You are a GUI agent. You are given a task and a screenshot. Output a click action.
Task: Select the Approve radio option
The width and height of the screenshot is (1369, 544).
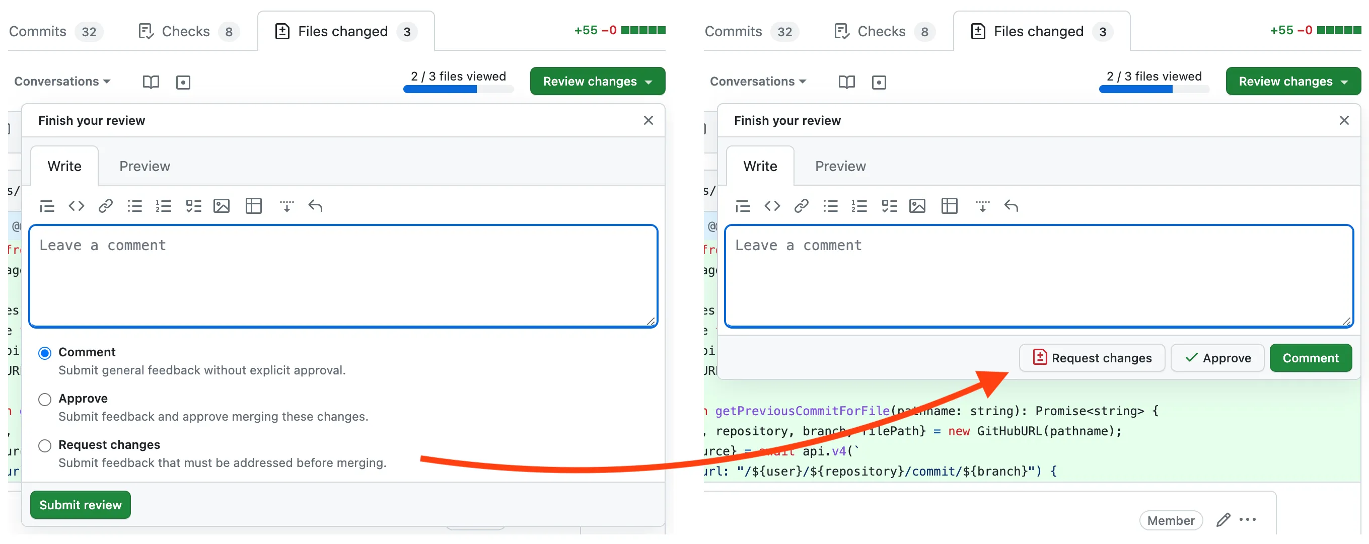(45, 399)
